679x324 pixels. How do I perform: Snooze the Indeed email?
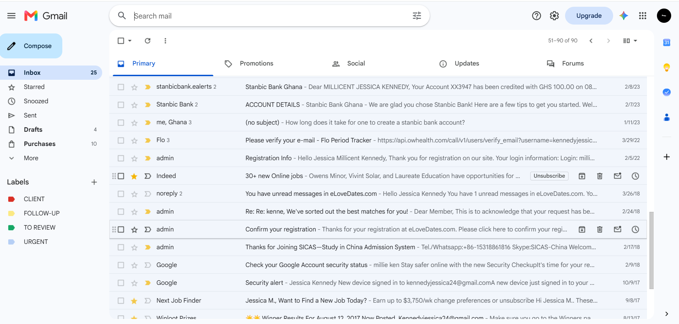(635, 176)
